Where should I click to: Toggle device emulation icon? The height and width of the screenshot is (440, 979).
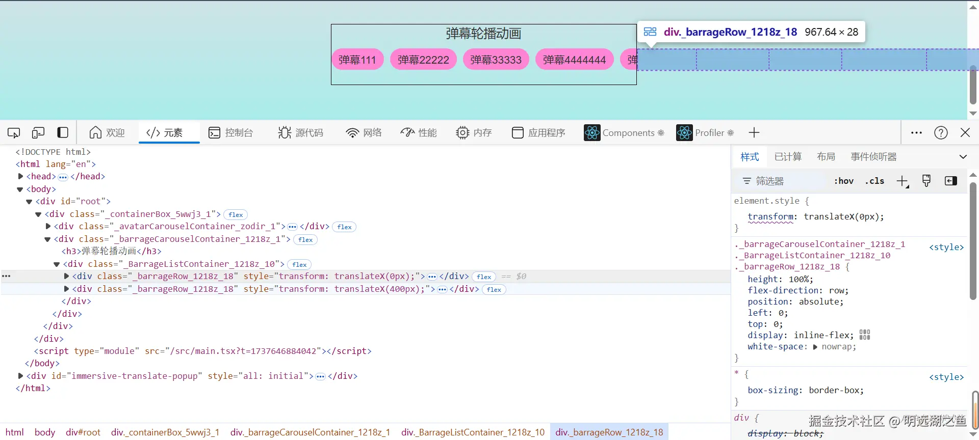tap(38, 133)
